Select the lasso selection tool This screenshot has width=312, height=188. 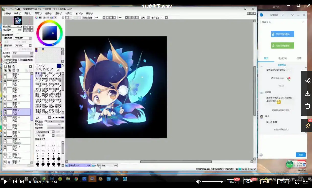point(40,66)
